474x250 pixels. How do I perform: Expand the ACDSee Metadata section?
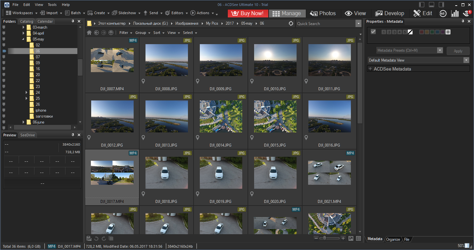370,69
